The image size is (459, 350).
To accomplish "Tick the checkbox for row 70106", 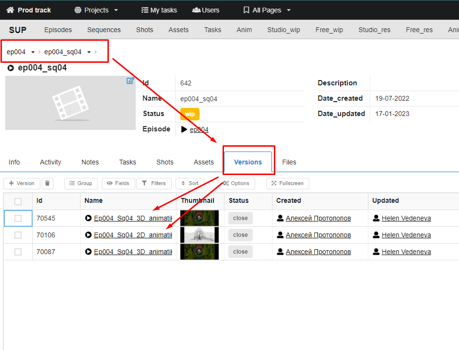I will coord(18,235).
